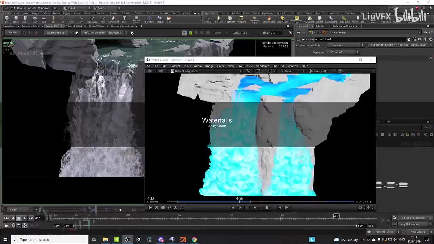This screenshot has height=244, width=434.
Task: Click the Volume Light shelf icon
Action: (269, 19)
